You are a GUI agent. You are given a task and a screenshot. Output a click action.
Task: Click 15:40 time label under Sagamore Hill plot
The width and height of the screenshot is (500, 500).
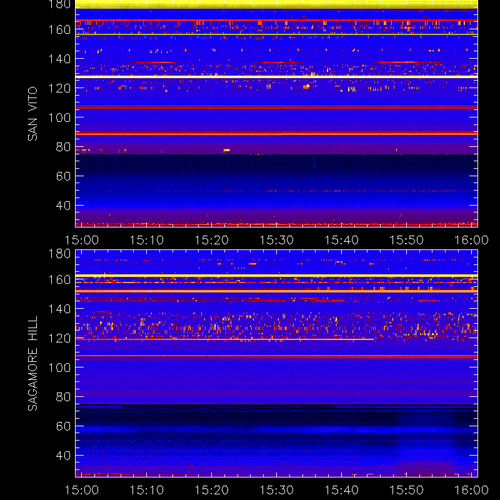click(342, 490)
